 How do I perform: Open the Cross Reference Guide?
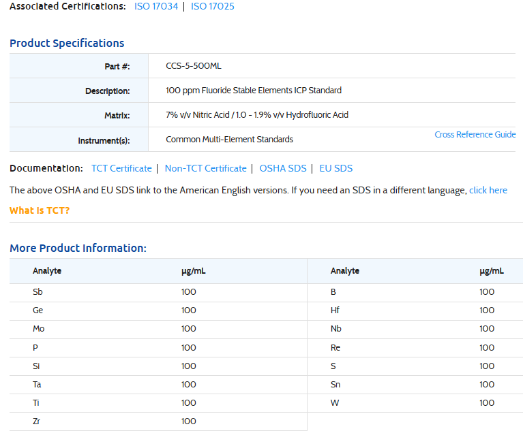click(475, 134)
